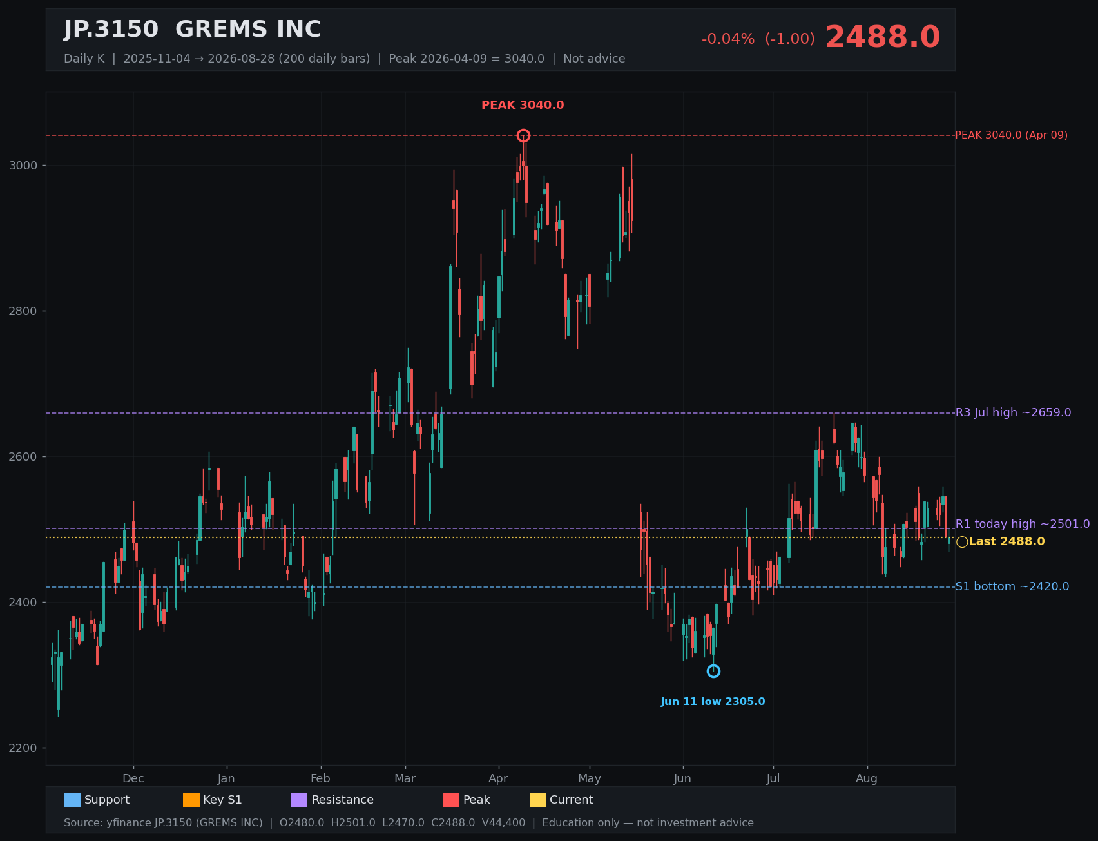1098x841 pixels.
Task: Select the purple Resistance legend swatch
Action: [x=300, y=800]
